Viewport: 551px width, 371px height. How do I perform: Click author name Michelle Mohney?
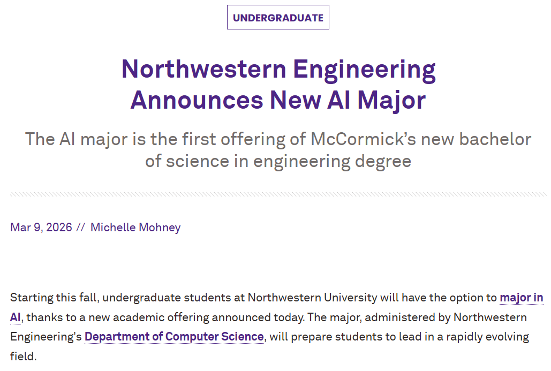pyautogui.click(x=135, y=227)
